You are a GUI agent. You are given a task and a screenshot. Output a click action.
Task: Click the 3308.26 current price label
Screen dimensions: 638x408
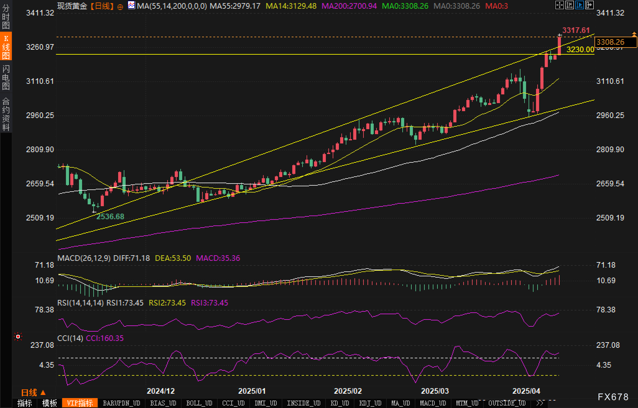click(x=615, y=42)
